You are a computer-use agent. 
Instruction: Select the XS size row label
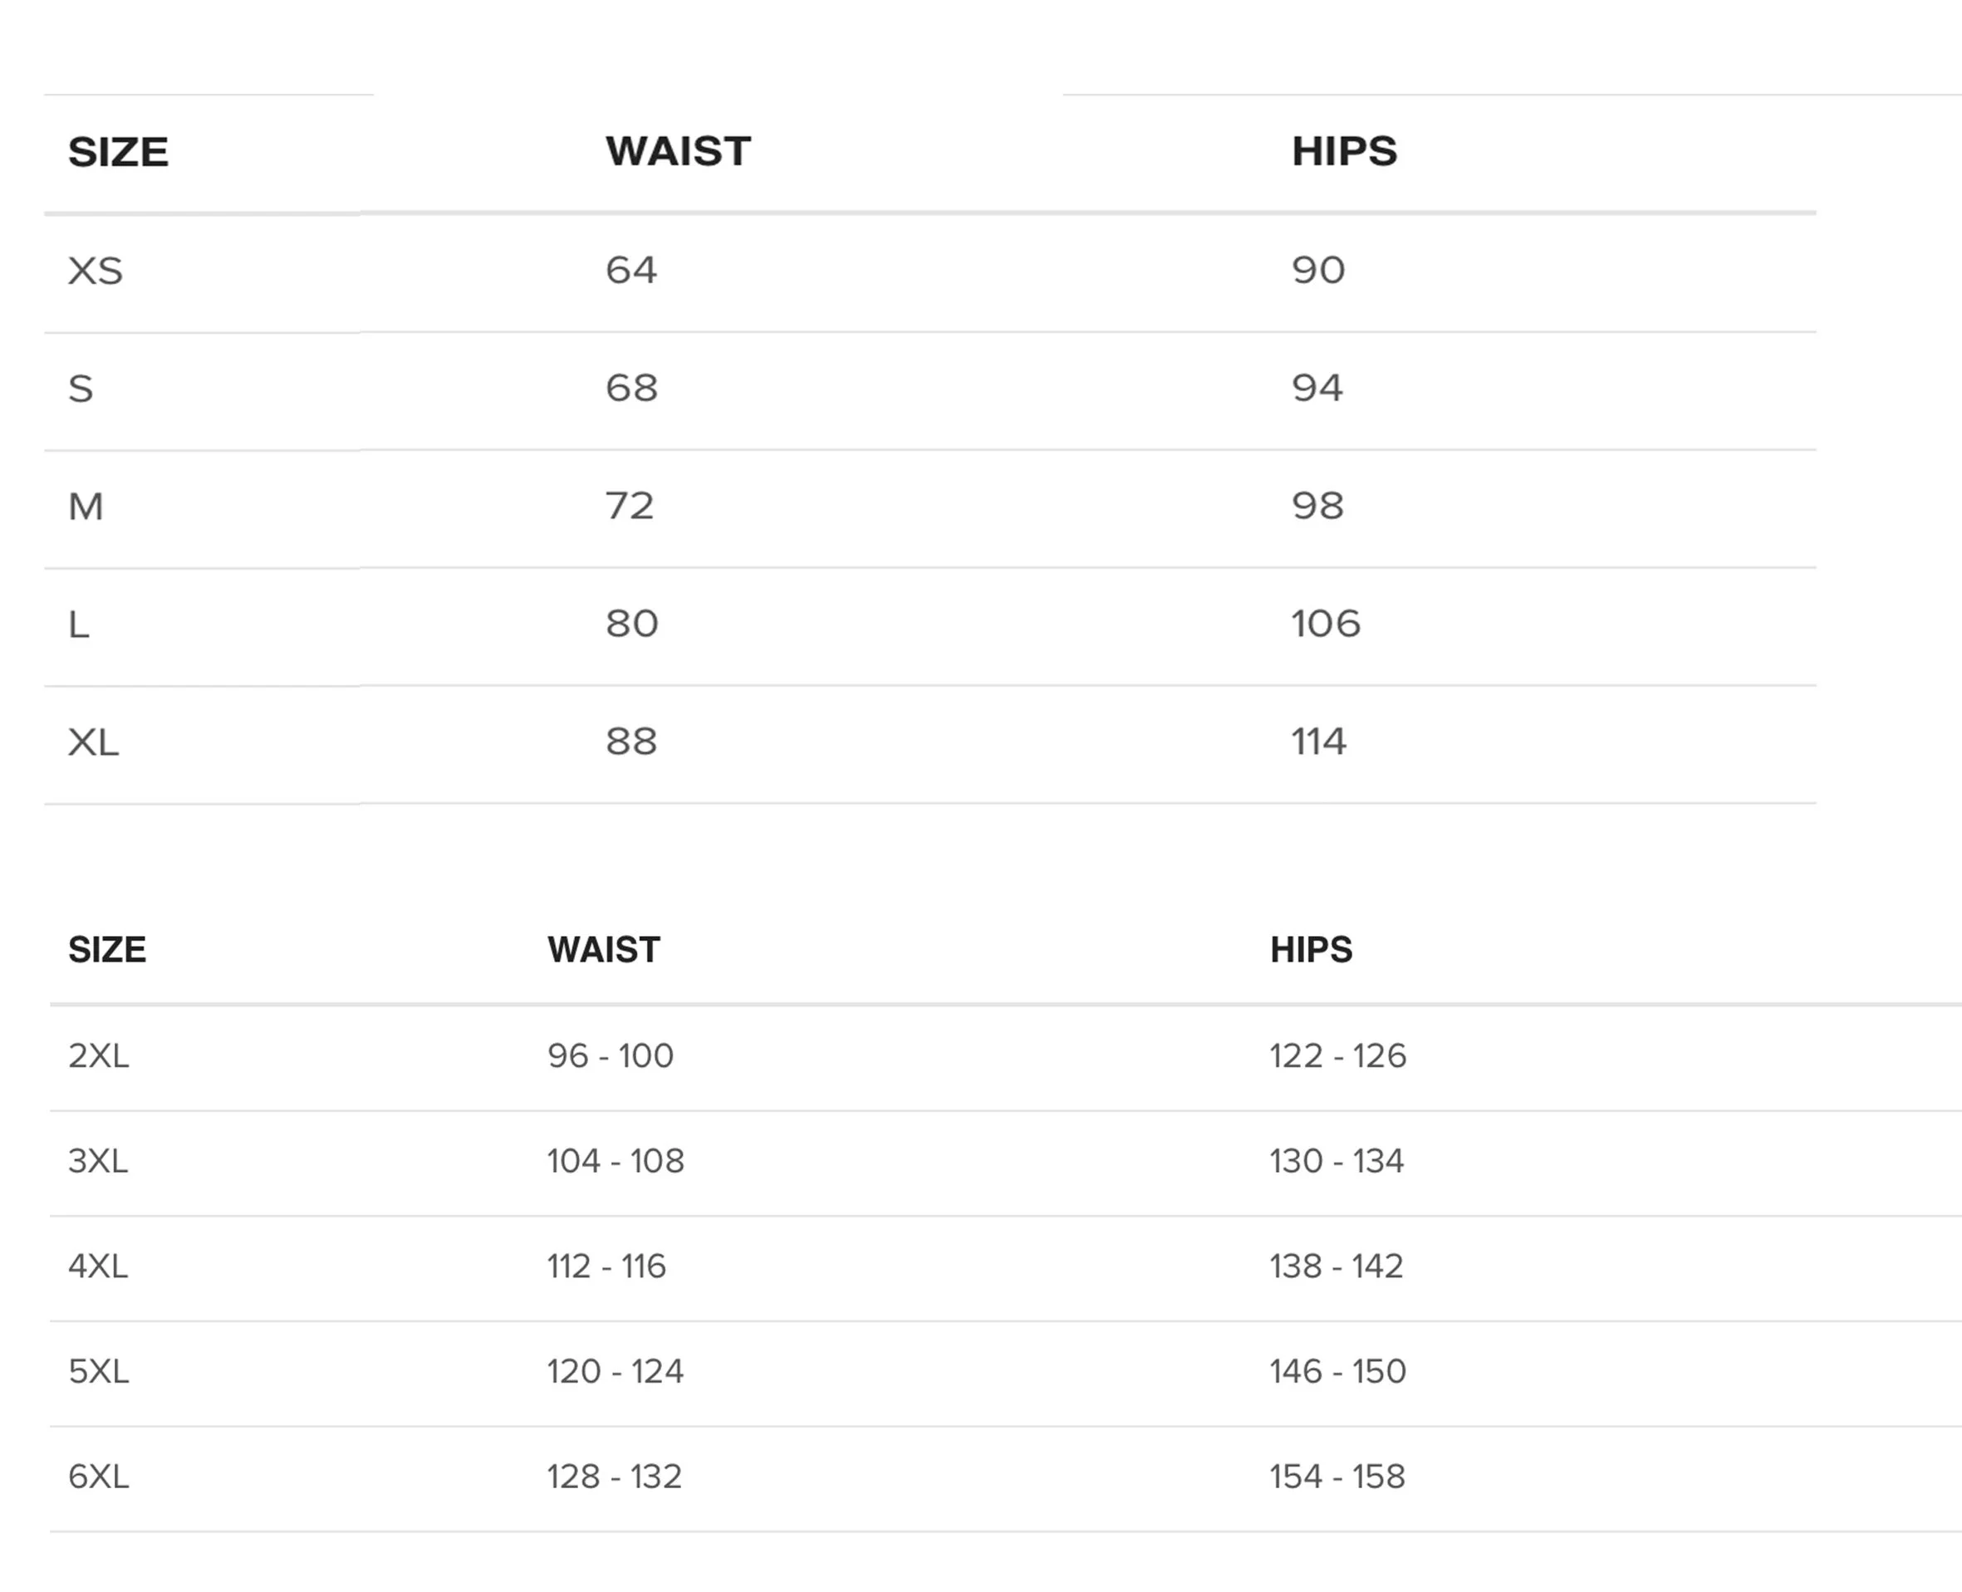tap(96, 271)
